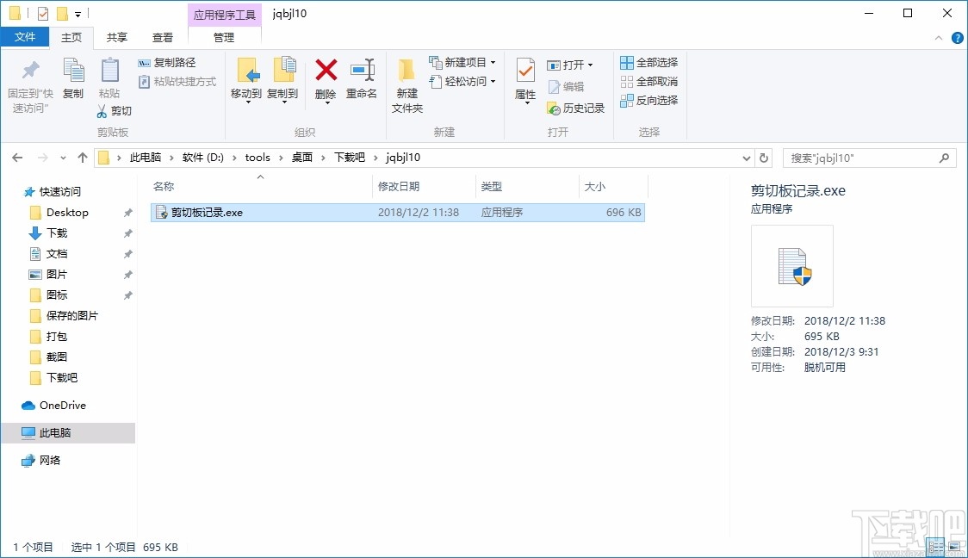Click 反向选择 to invert selection
The image size is (968, 558).
tap(648, 101)
